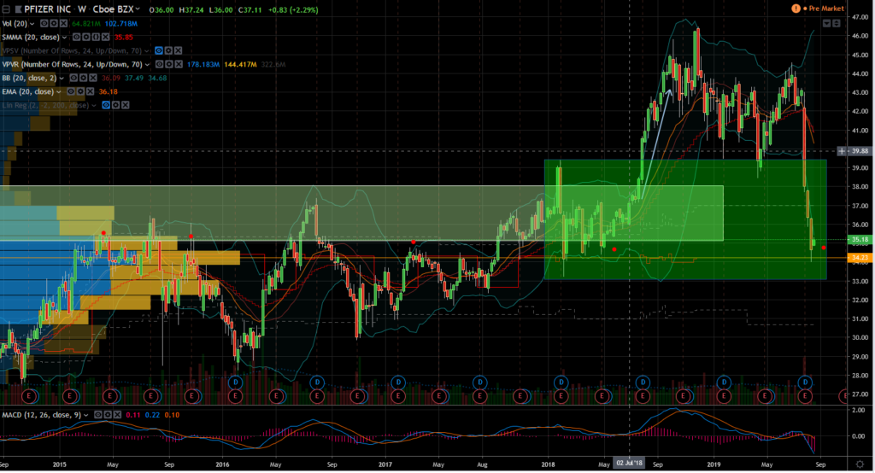Click the 02 Jul '18 date marker
The height and width of the screenshot is (473, 875).
click(629, 464)
